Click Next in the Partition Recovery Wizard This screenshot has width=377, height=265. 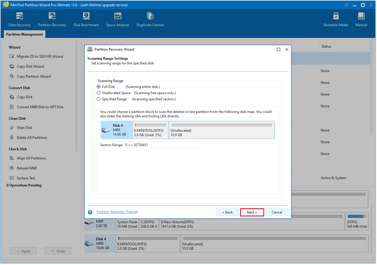[252, 212]
